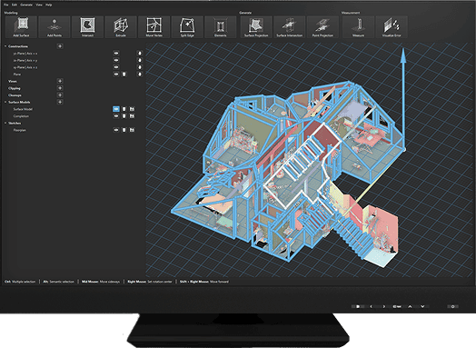Toggle visibility of the Completion model
Viewport: 476px width, 348px height.
[x=116, y=116]
